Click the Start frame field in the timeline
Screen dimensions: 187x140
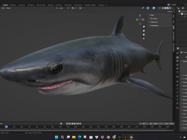click(158, 124)
